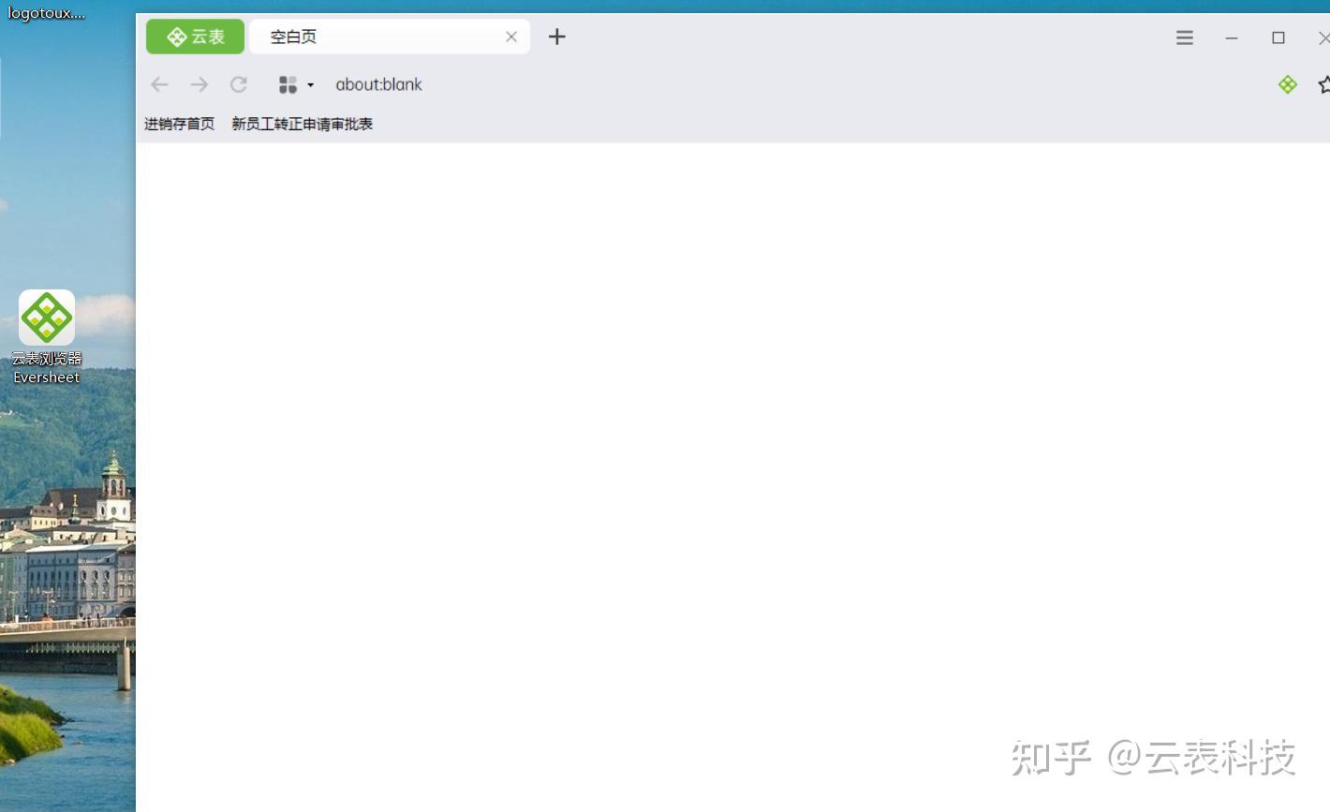Click the green 云表 logo button
Image resolution: width=1330 pixels, height=812 pixels.
pyautogui.click(x=195, y=37)
